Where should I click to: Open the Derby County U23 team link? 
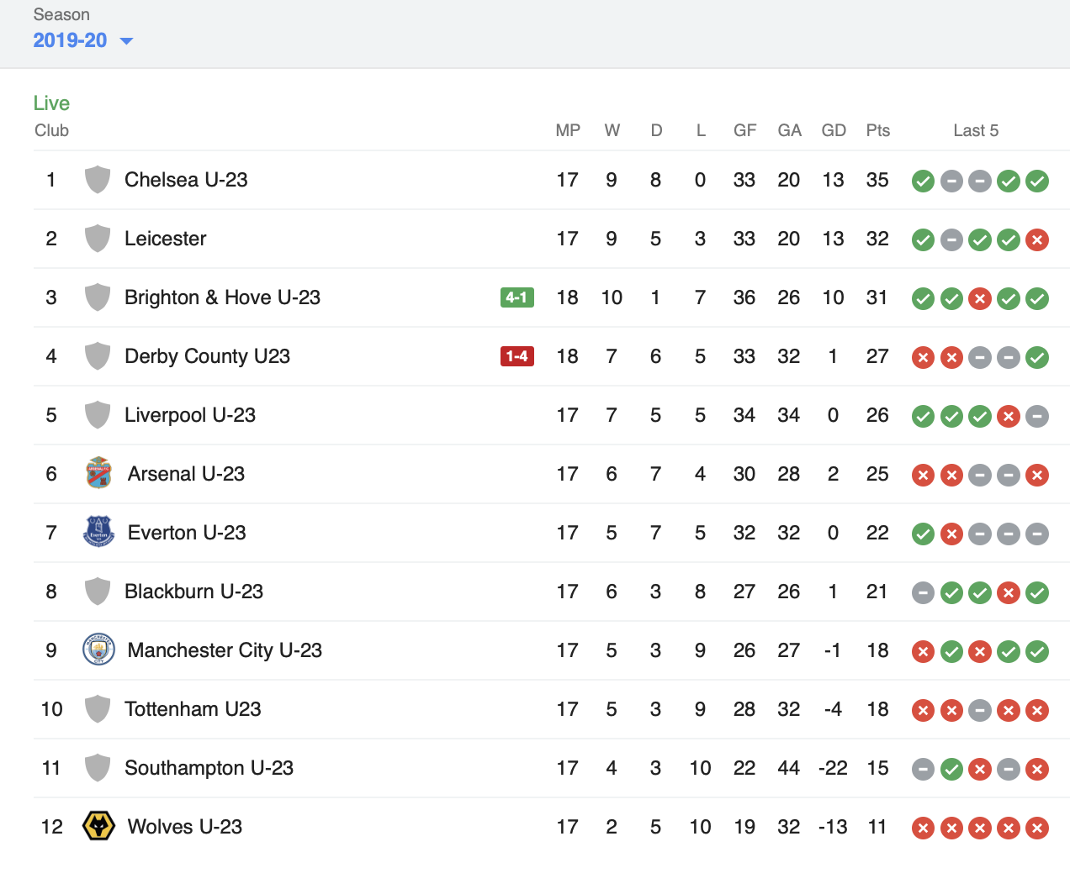tap(207, 356)
